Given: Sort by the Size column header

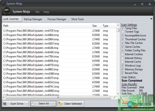Looking at the screenshot, I should tap(96, 26).
